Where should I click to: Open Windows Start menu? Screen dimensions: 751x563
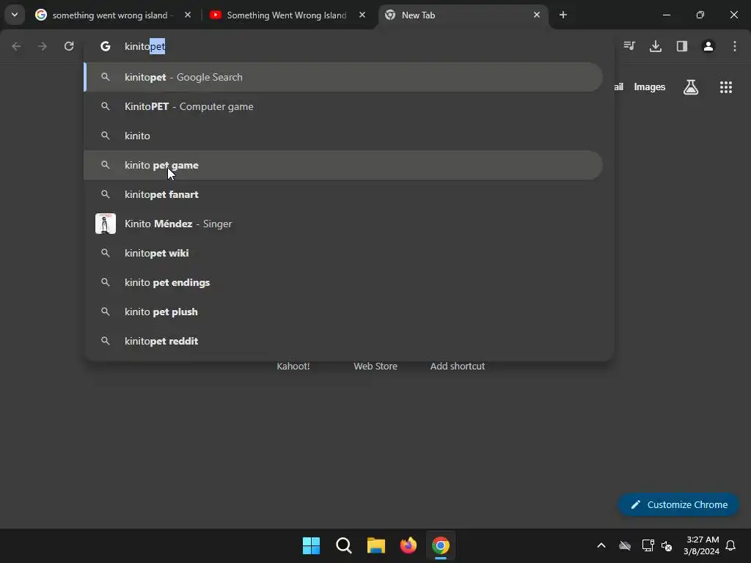pyautogui.click(x=311, y=545)
